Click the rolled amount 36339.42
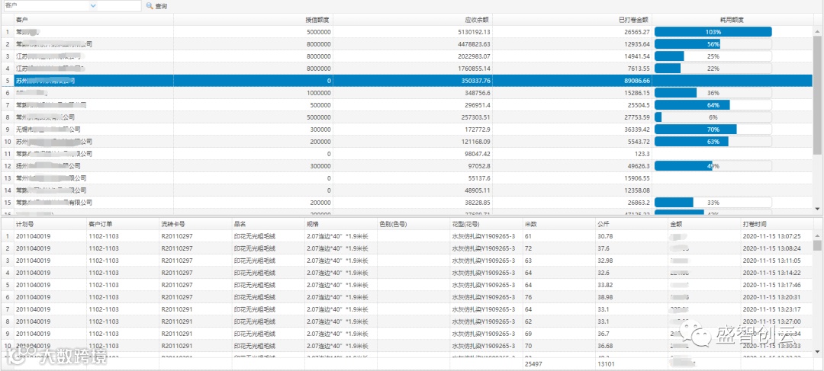The height and width of the screenshot is (371, 824). 637,129
